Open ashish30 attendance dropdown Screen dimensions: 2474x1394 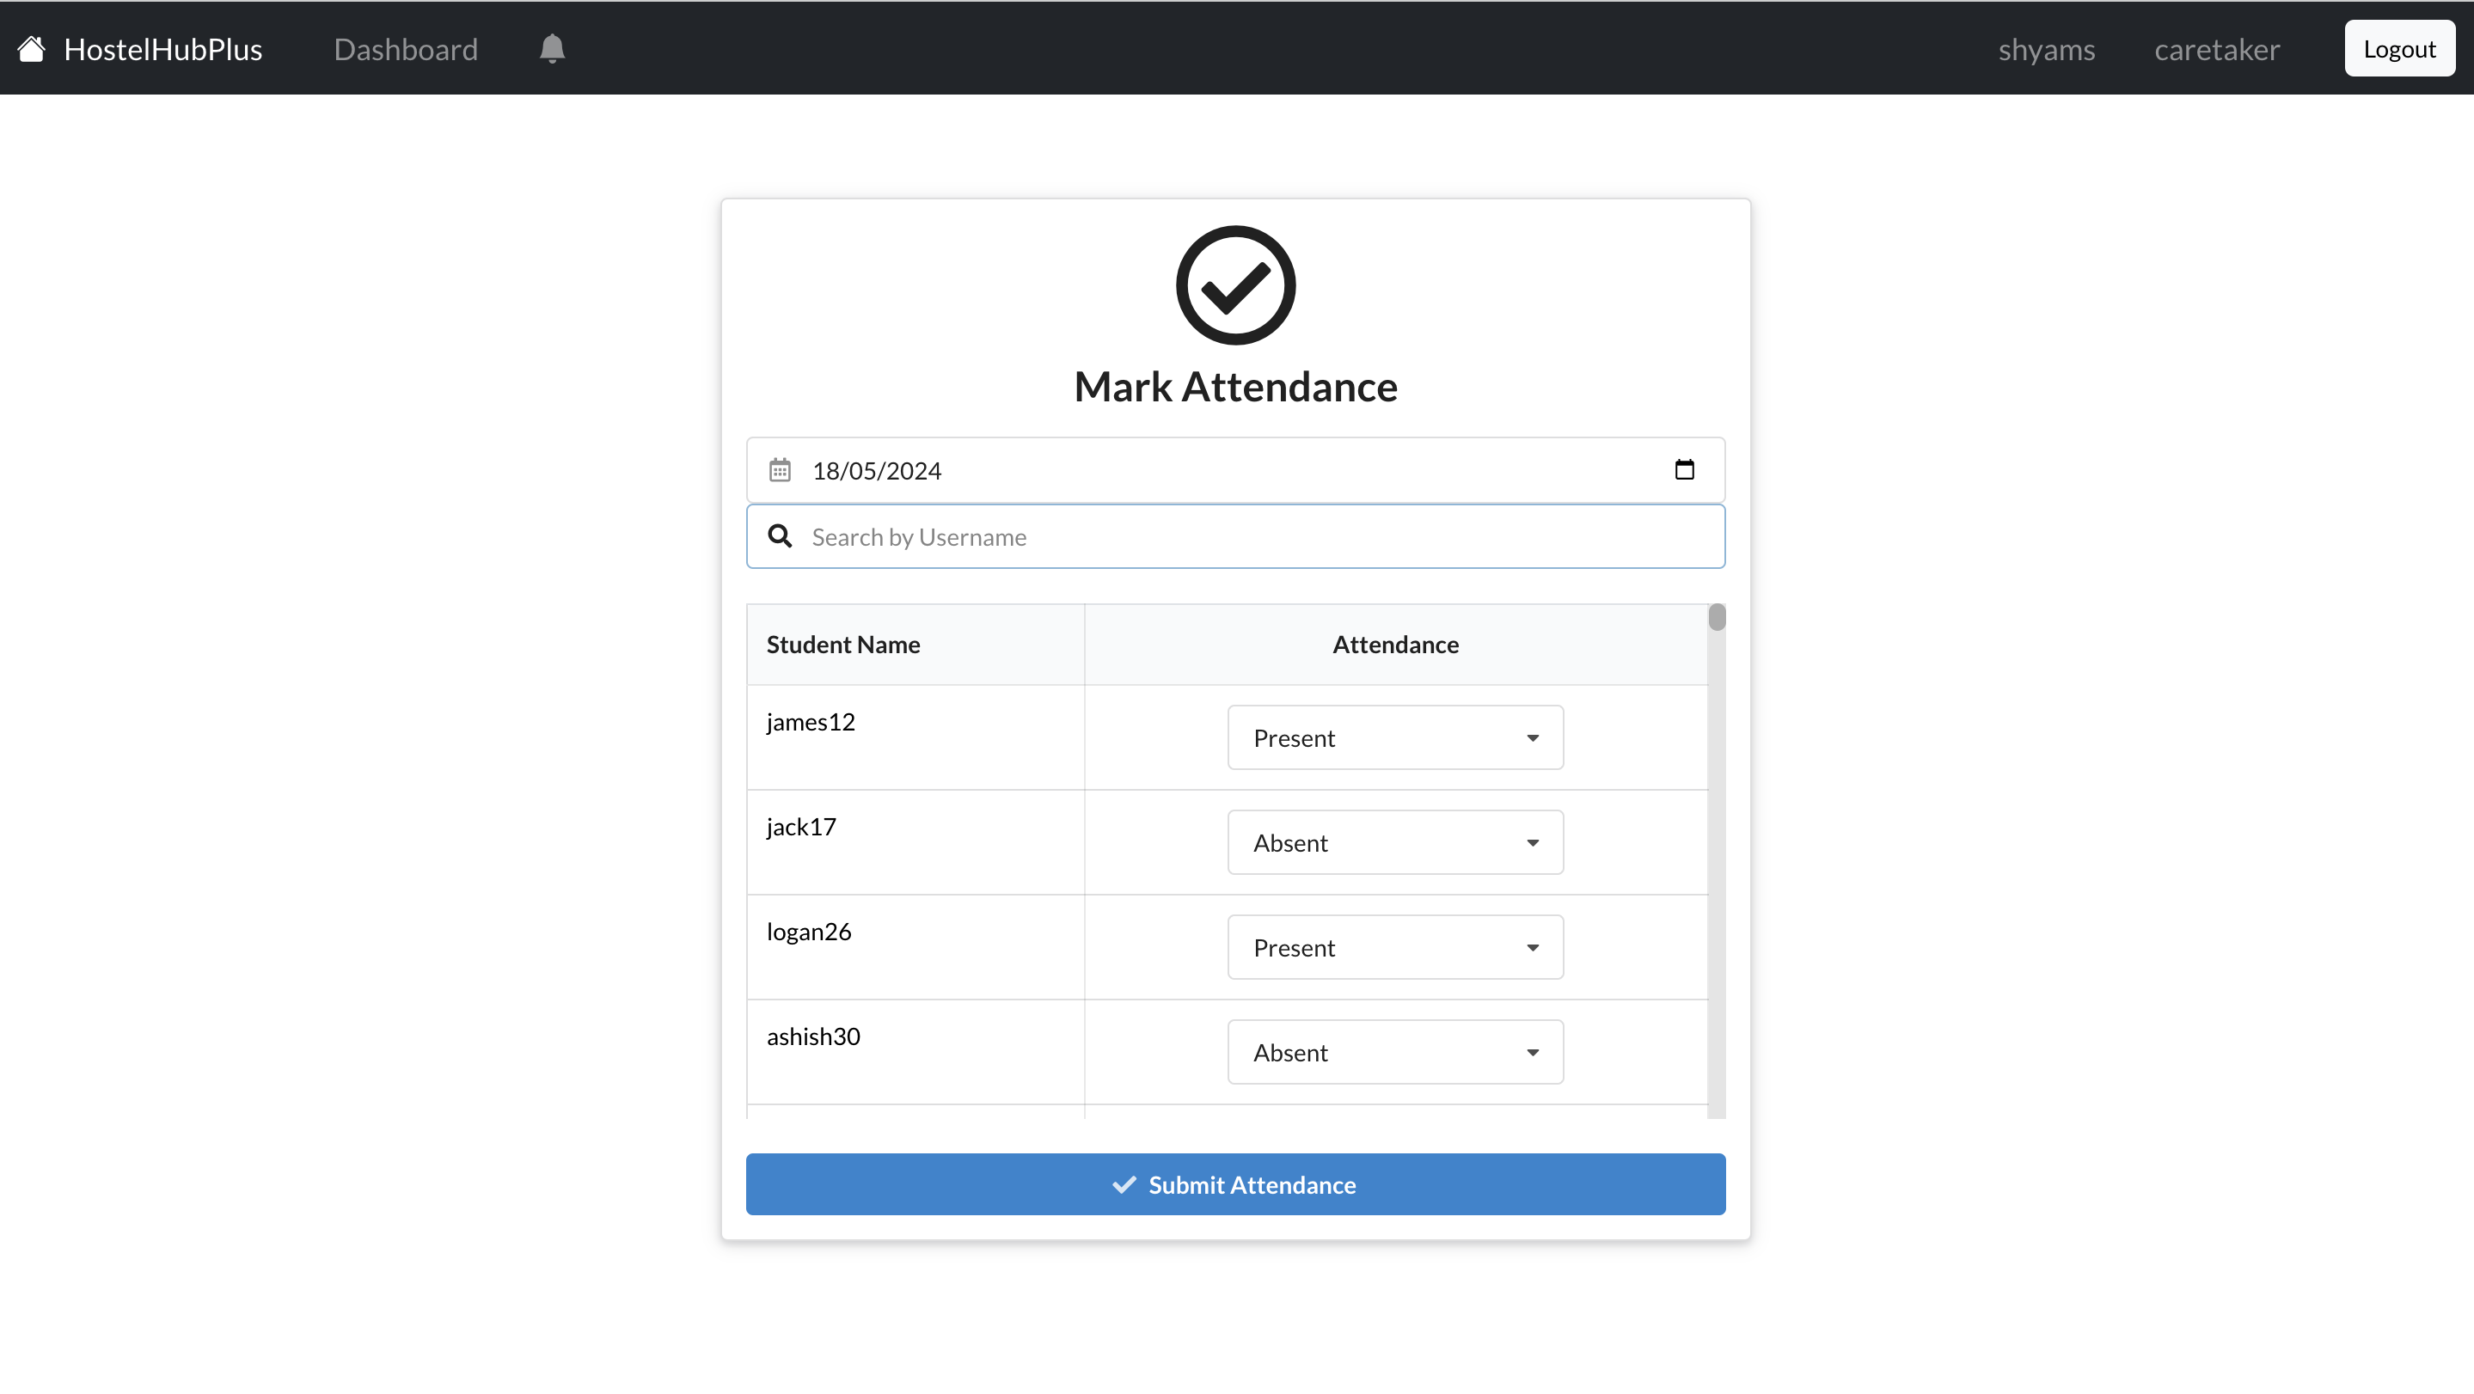(1394, 1051)
